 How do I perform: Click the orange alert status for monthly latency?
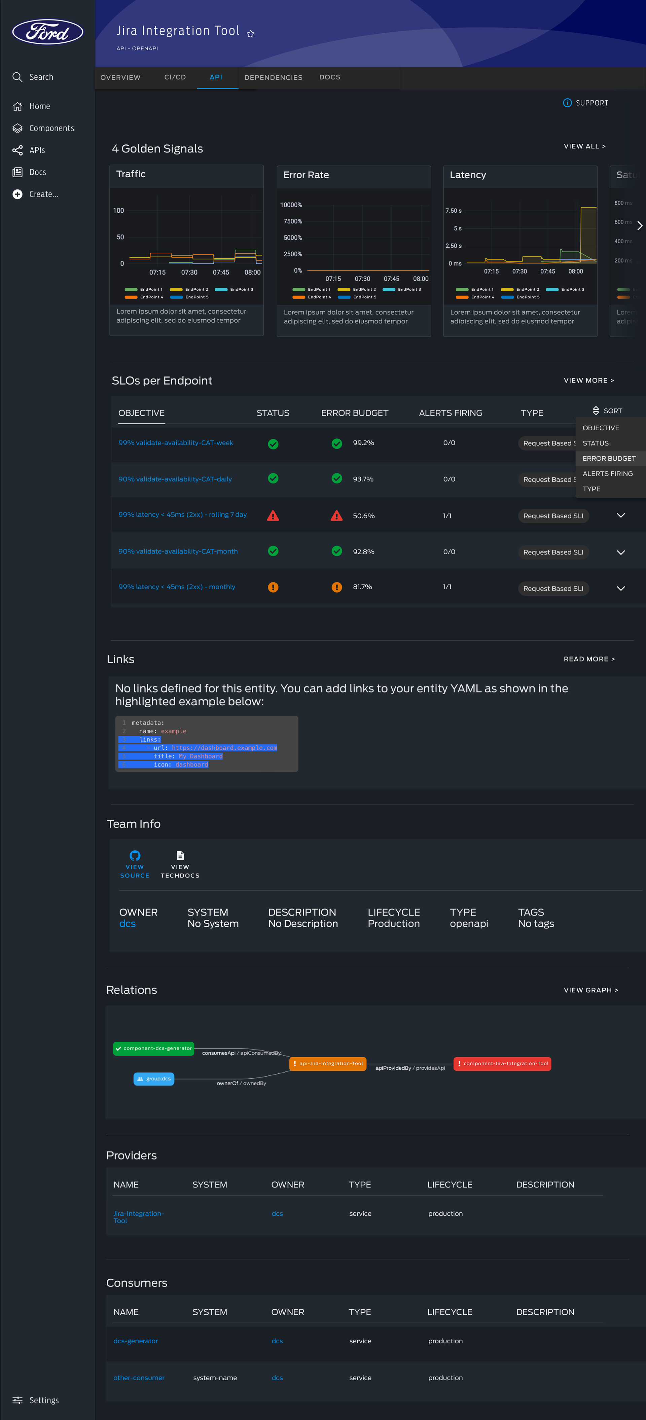pos(273,587)
